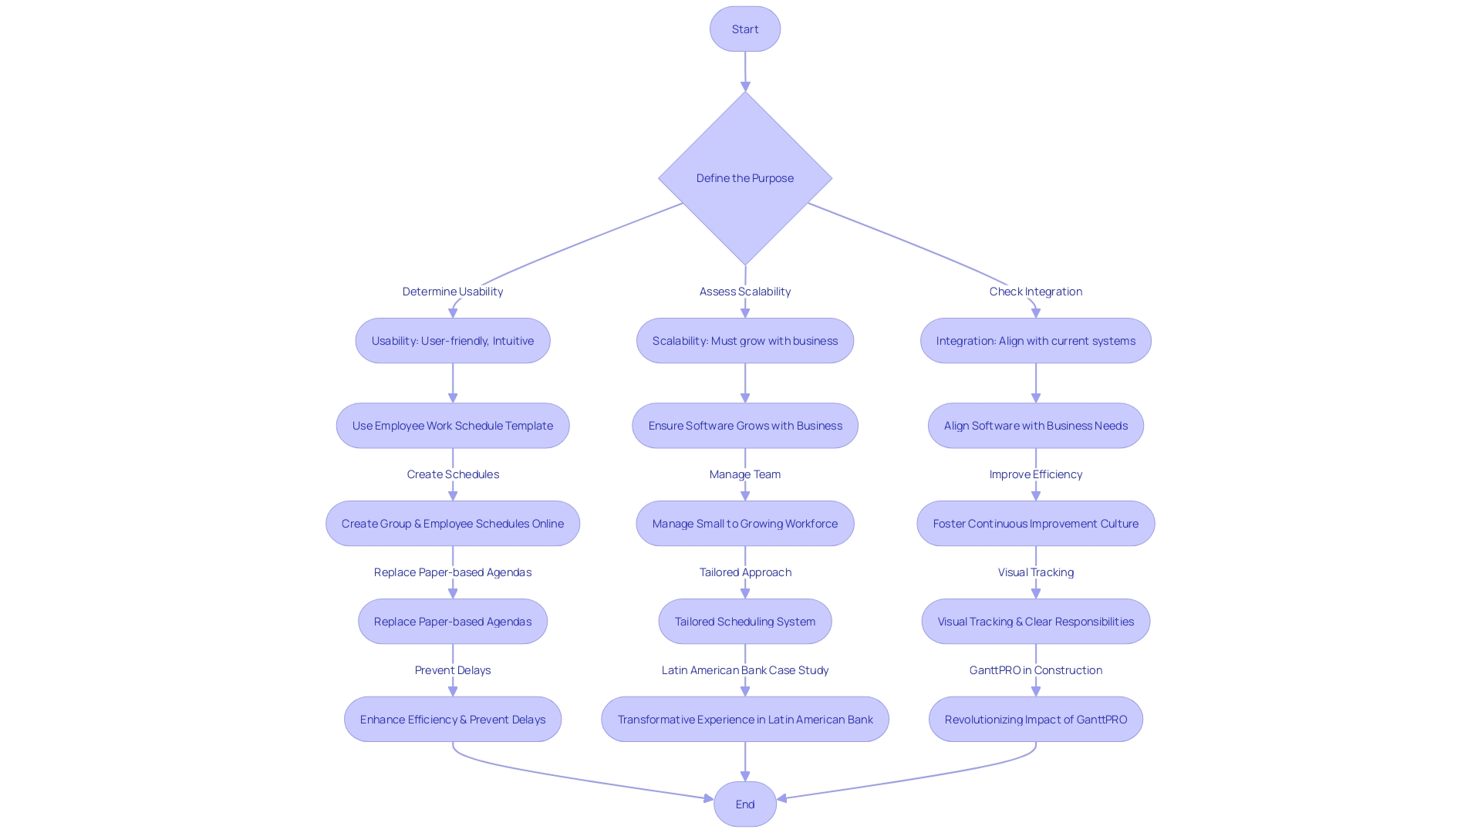Screen dimensions: 1481x833
Task: Click the Start node at top
Action: pos(744,29)
